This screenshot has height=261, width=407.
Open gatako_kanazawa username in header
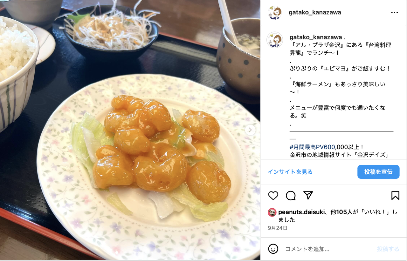[x=315, y=12]
